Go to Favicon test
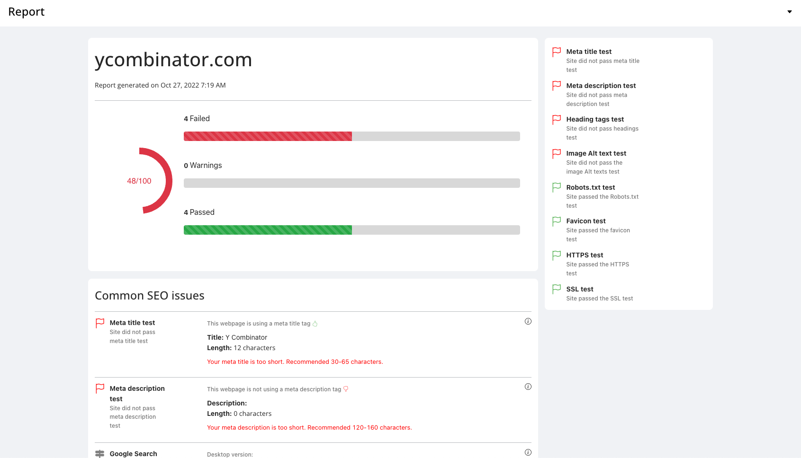801x458 pixels. [586, 221]
